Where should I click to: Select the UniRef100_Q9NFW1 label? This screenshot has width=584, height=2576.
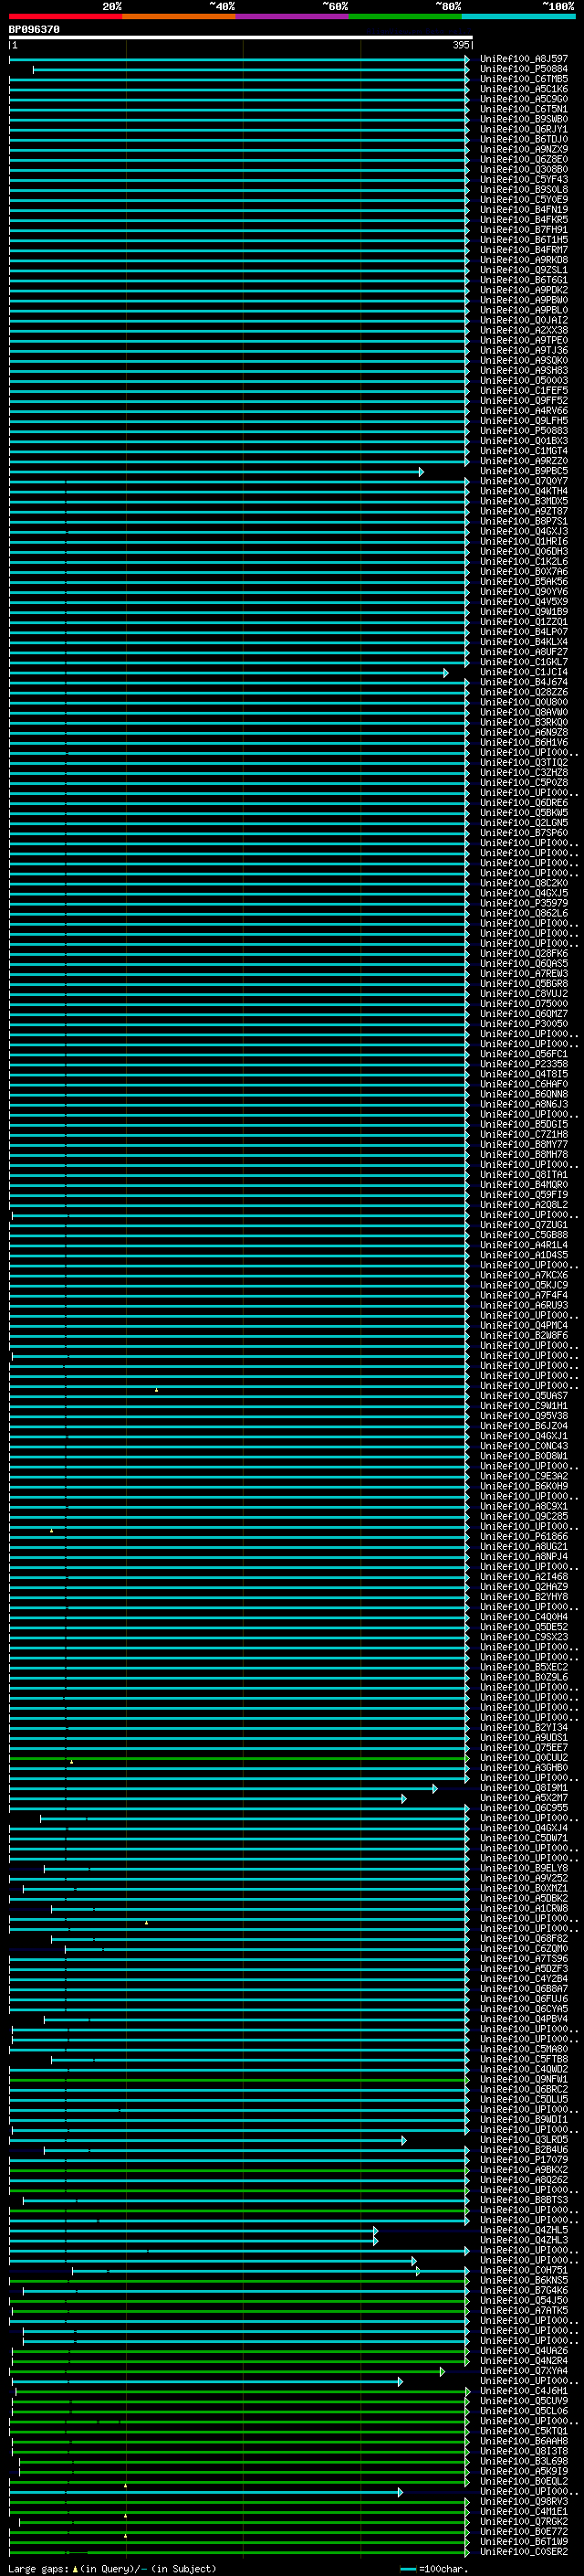point(524,2079)
